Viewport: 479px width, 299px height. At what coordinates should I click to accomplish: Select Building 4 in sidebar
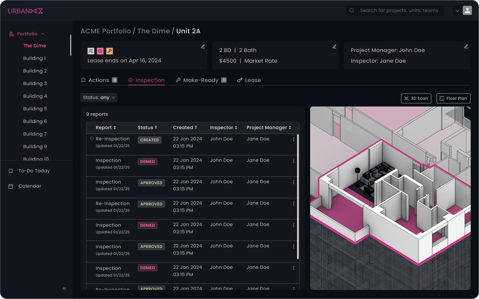(x=35, y=96)
